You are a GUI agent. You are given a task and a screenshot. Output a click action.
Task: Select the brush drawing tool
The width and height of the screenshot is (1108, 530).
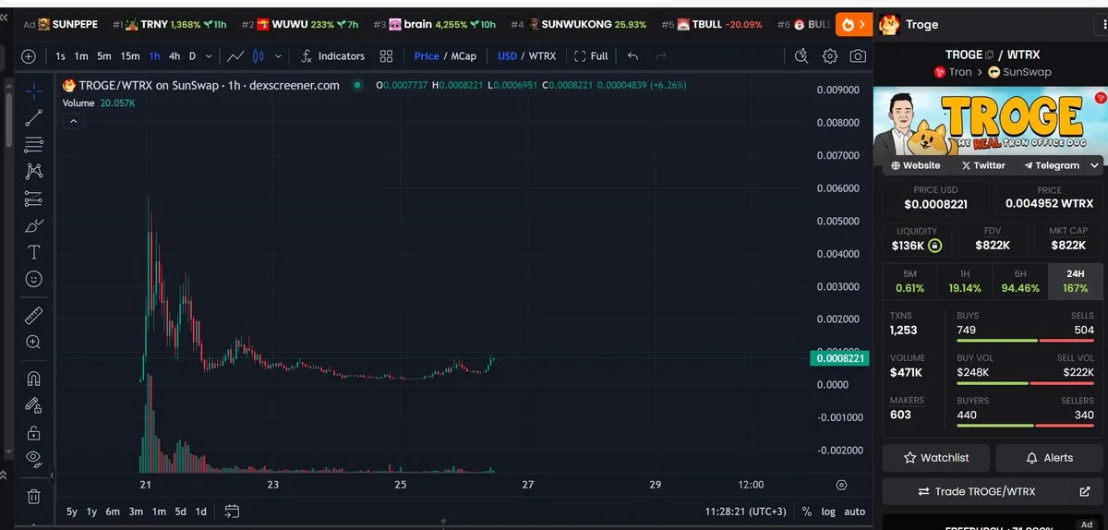pyautogui.click(x=34, y=225)
